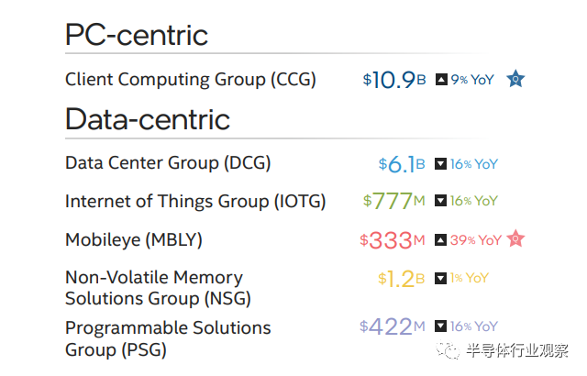The width and height of the screenshot is (587, 376).
Task: Click the Client Computing Group (CCG) label
Action: click(x=191, y=80)
